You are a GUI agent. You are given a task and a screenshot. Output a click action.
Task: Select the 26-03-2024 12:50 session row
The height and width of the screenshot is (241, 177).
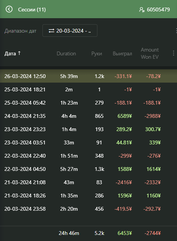coord(88,76)
